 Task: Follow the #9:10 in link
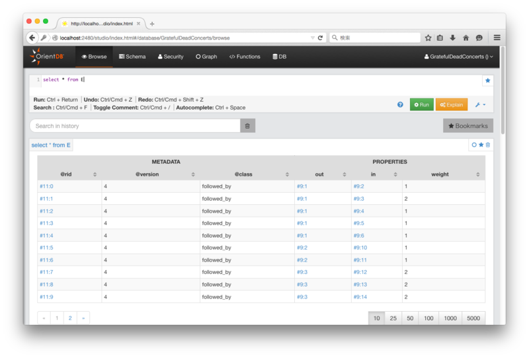360,248
